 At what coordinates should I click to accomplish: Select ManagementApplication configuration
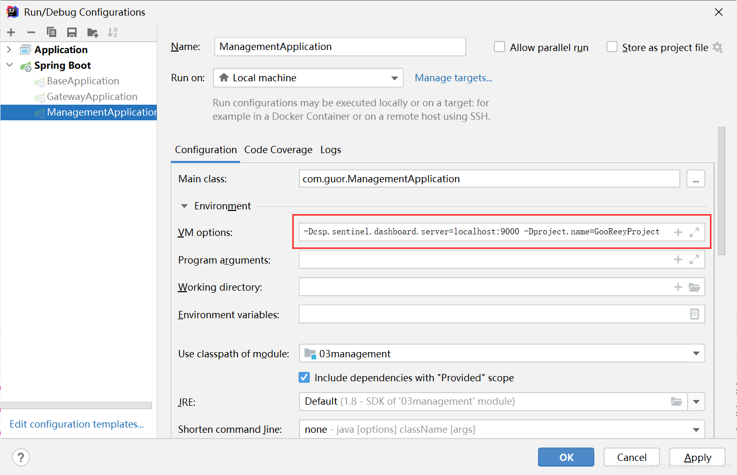pyautogui.click(x=79, y=112)
